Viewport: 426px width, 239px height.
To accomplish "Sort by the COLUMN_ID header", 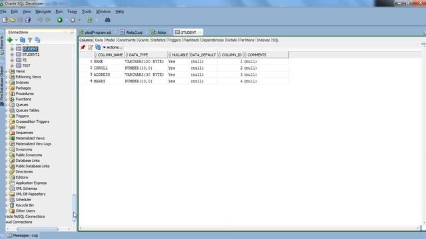I will tap(231, 54).
